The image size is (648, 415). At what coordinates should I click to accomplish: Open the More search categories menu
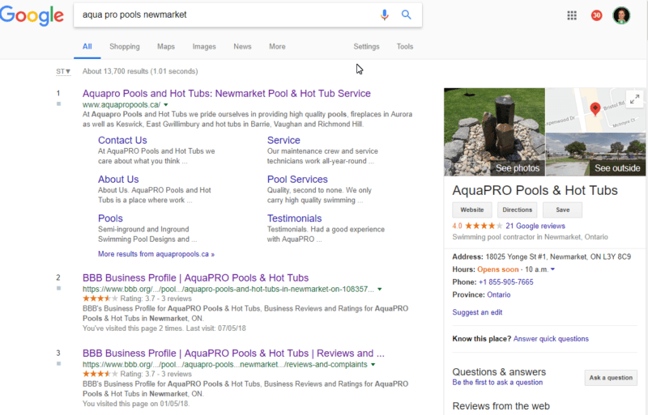[277, 47]
